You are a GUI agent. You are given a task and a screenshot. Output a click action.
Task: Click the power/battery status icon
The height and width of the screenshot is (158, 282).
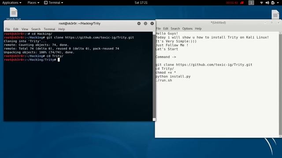273,3
